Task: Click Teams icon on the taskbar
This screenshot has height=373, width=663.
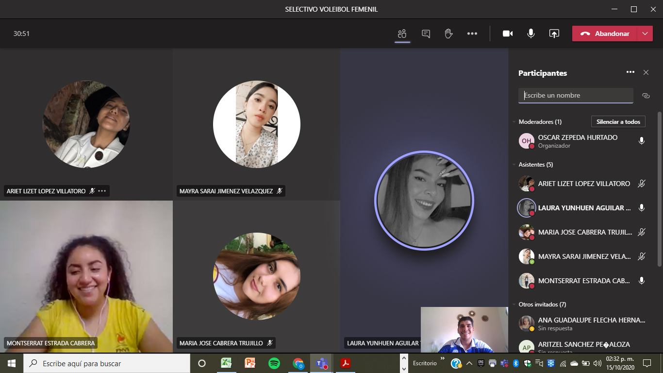Action: 321,363
